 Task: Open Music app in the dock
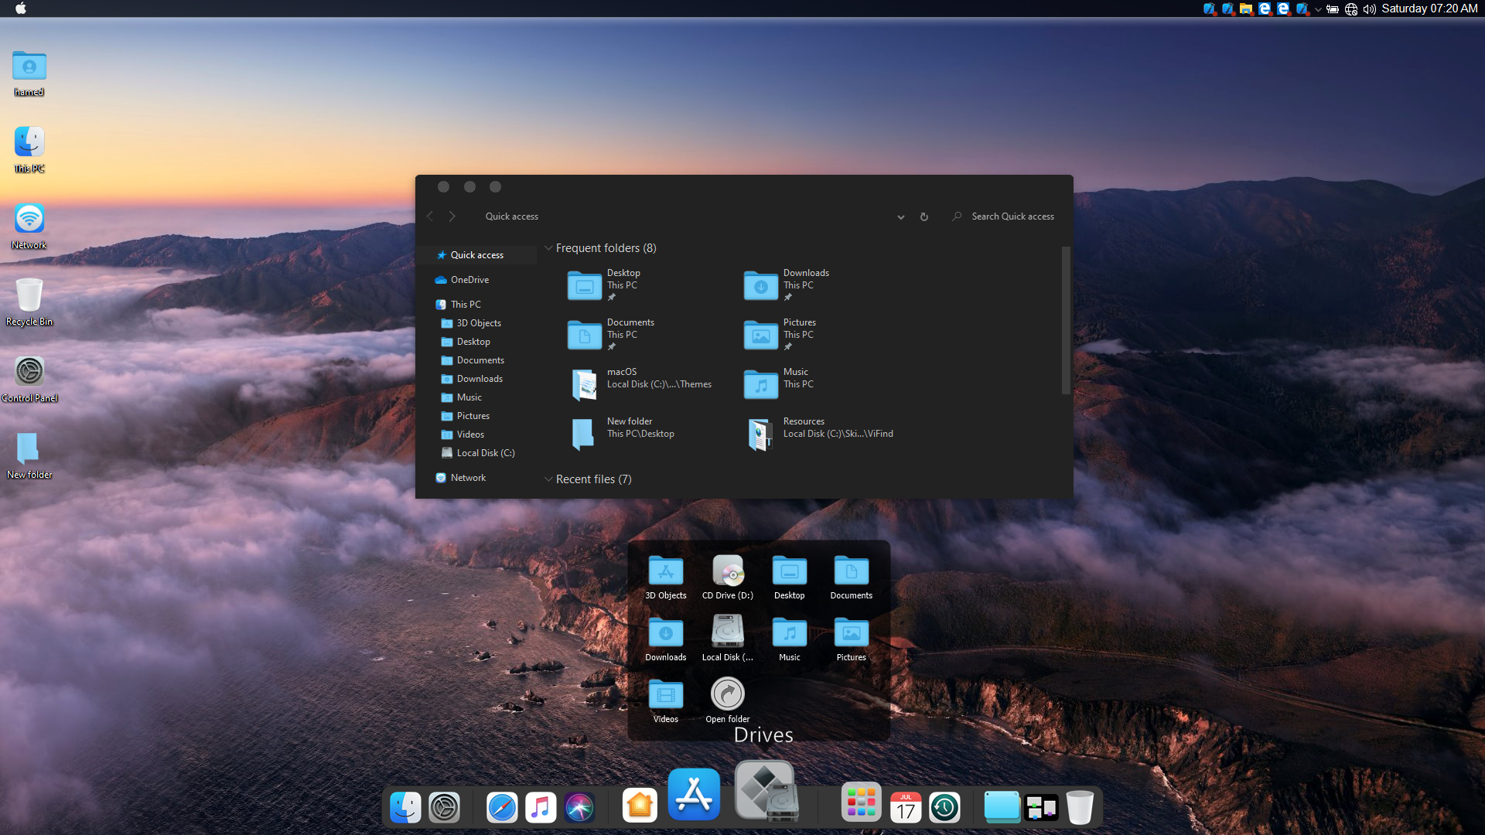pos(541,808)
